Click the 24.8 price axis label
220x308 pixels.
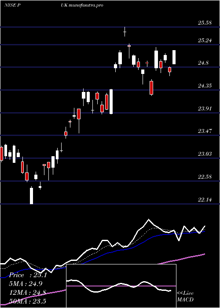[x=203, y=63]
